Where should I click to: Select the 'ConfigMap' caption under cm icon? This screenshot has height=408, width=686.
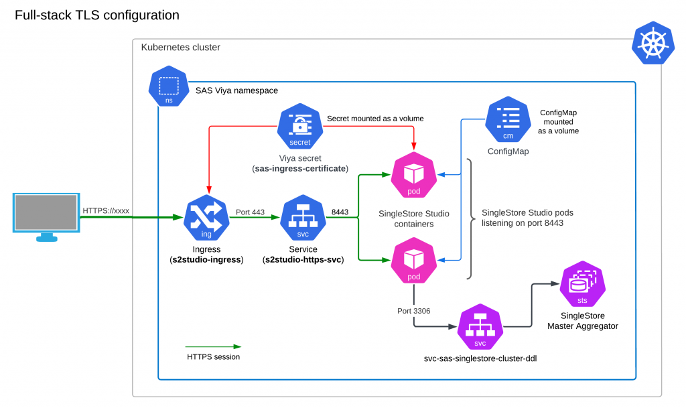click(508, 151)
